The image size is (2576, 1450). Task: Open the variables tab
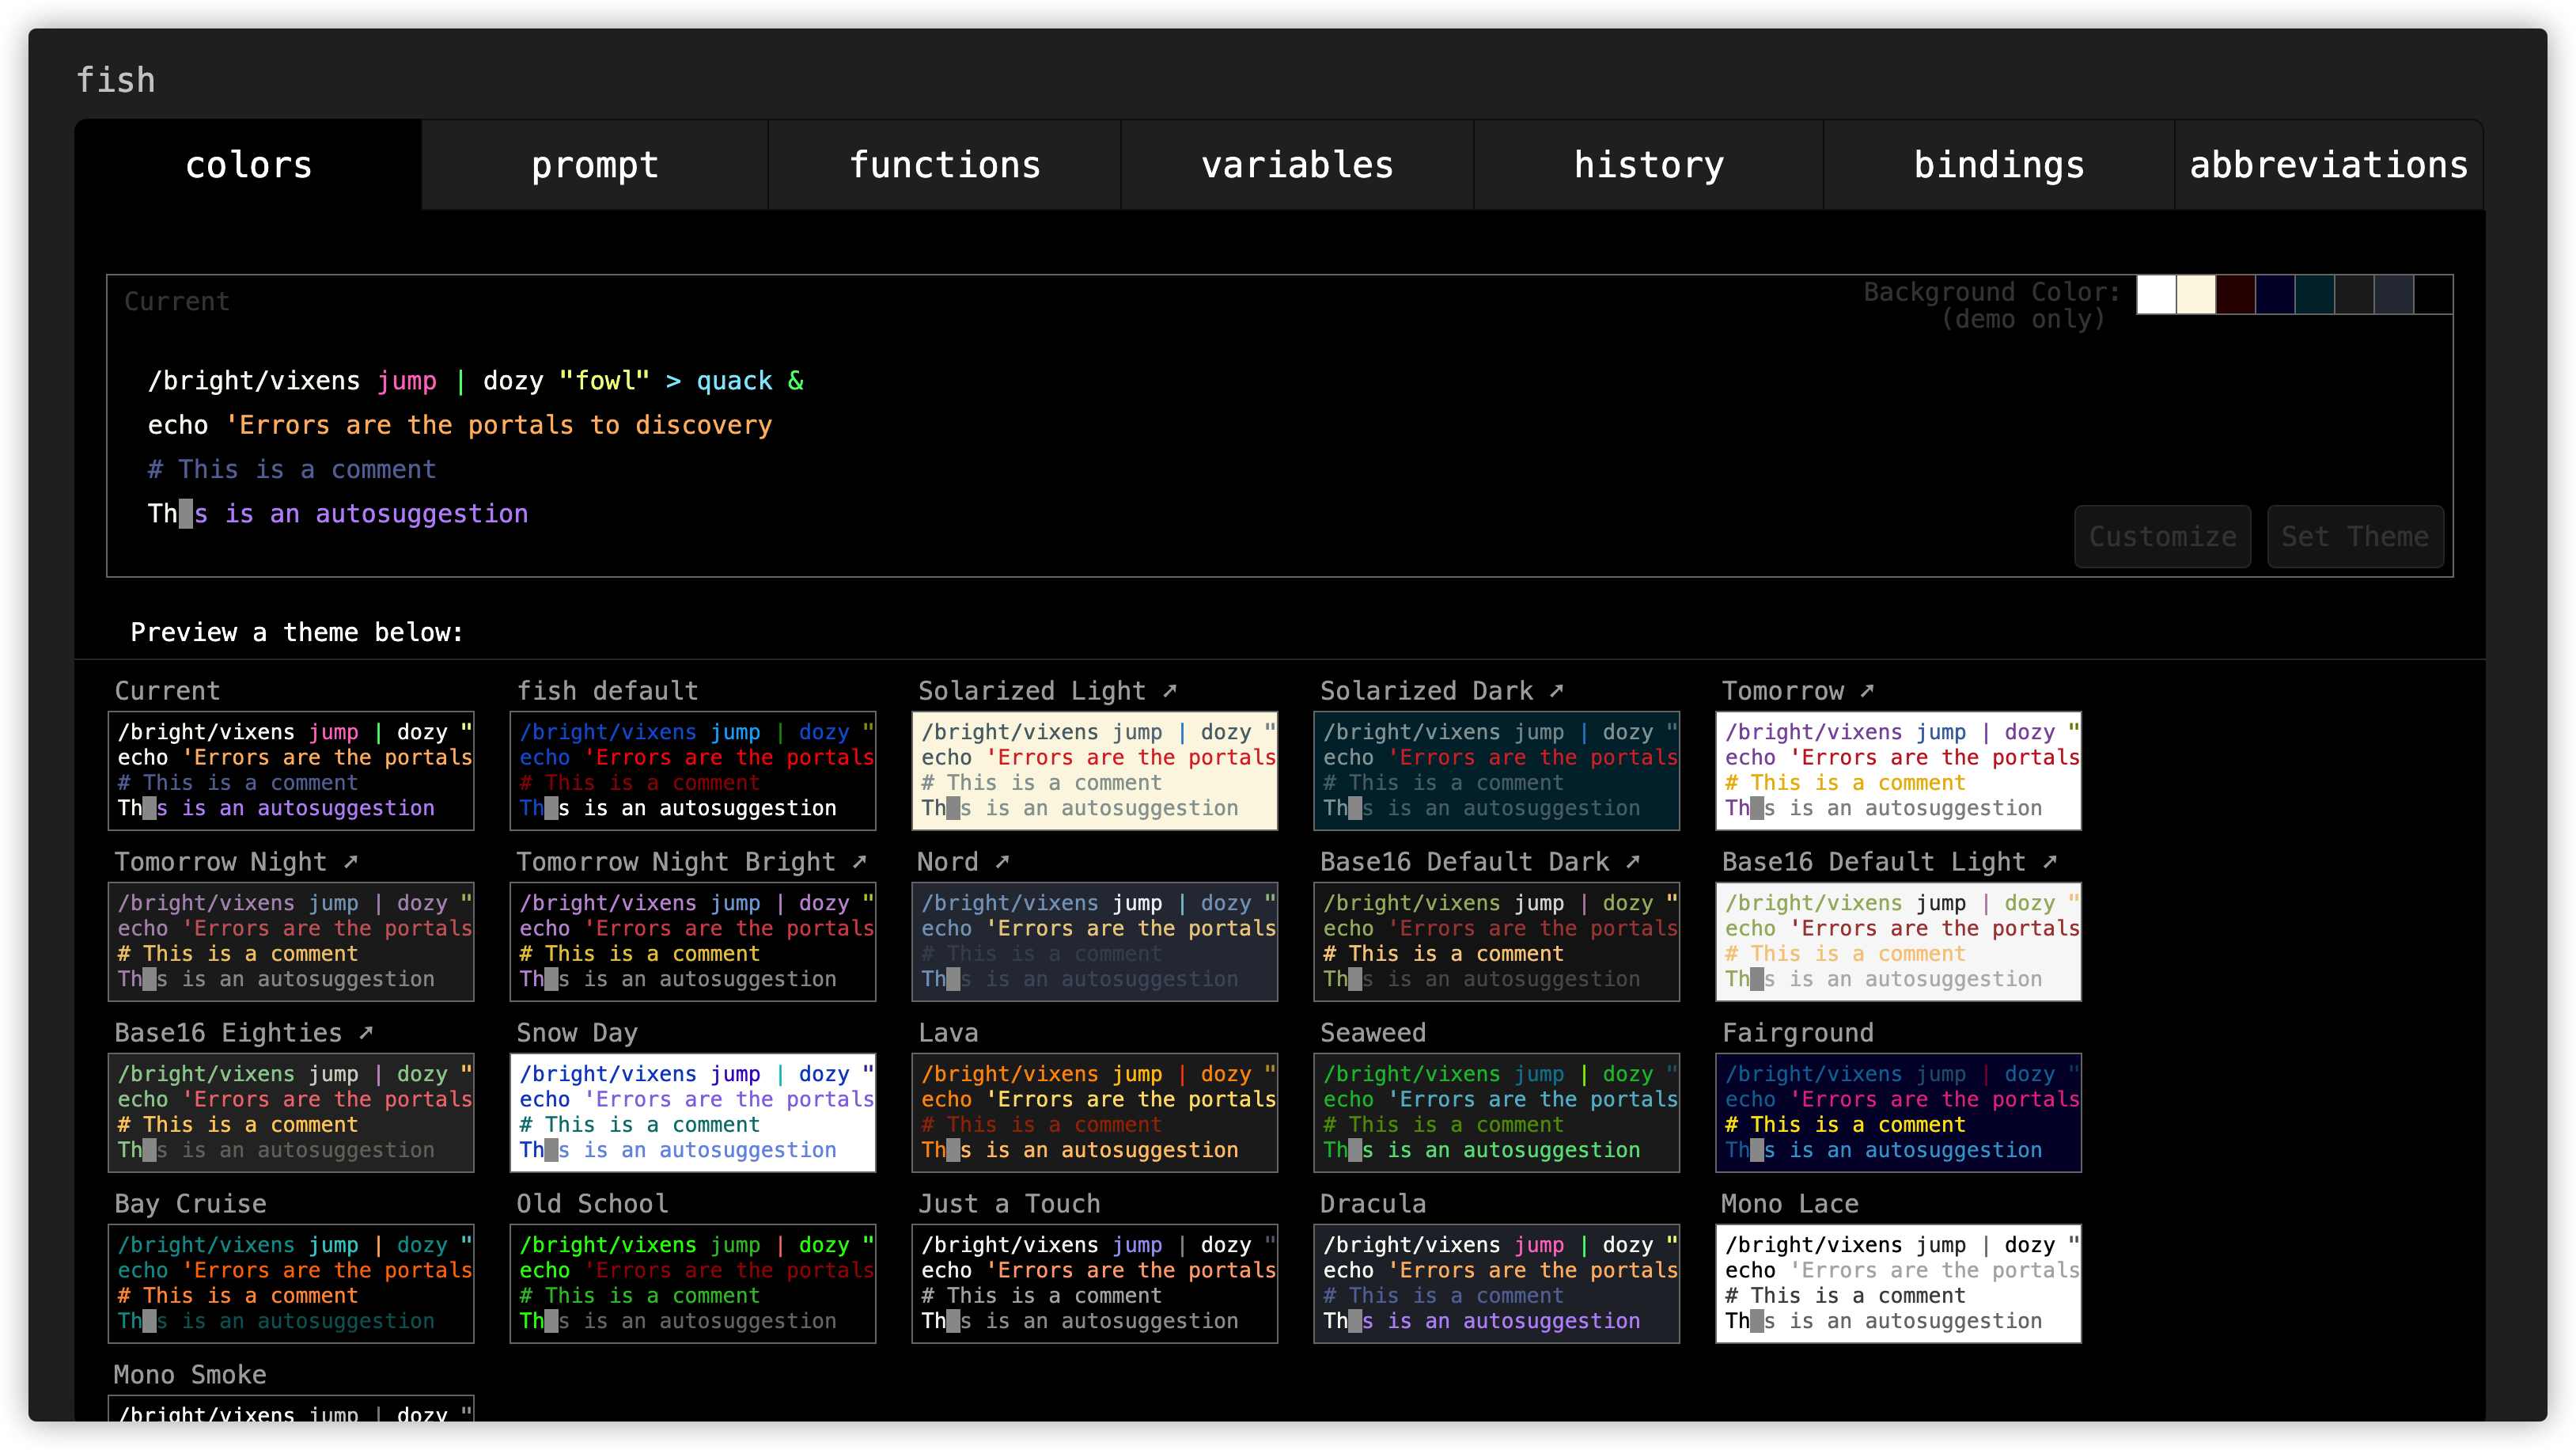coord(1297,165)
